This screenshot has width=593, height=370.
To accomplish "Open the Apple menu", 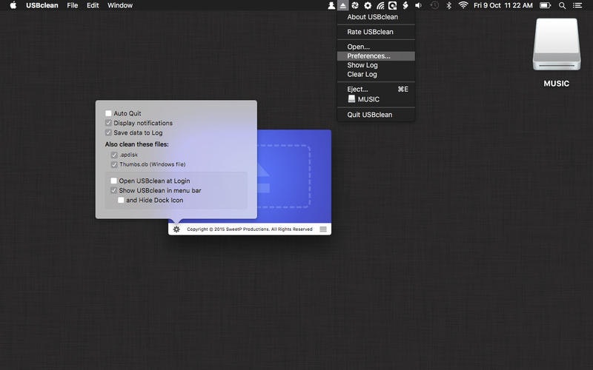I will tap(13, 5).
